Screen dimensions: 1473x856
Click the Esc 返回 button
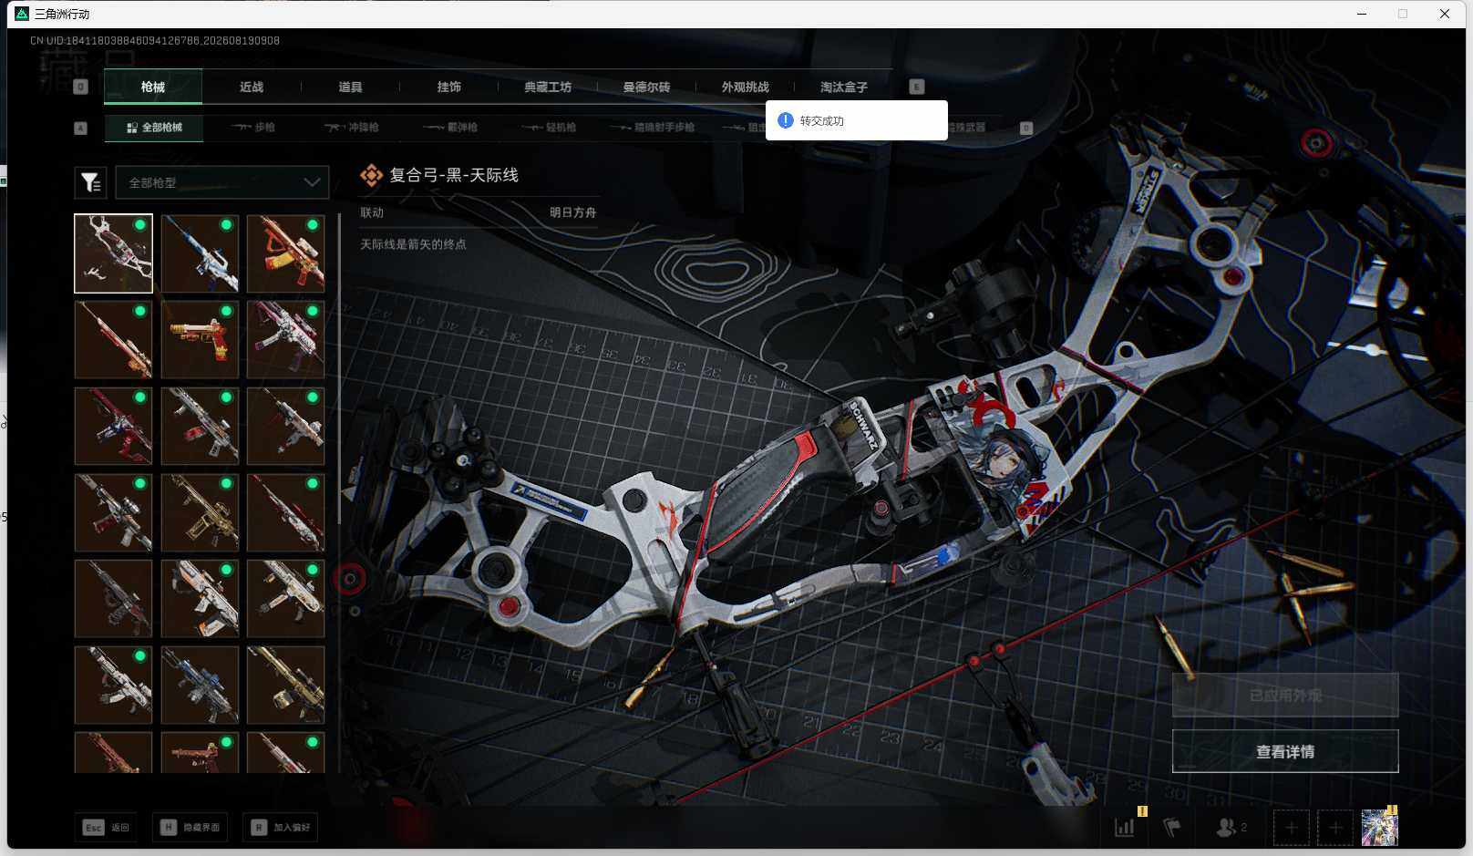[x=108, y=827]
